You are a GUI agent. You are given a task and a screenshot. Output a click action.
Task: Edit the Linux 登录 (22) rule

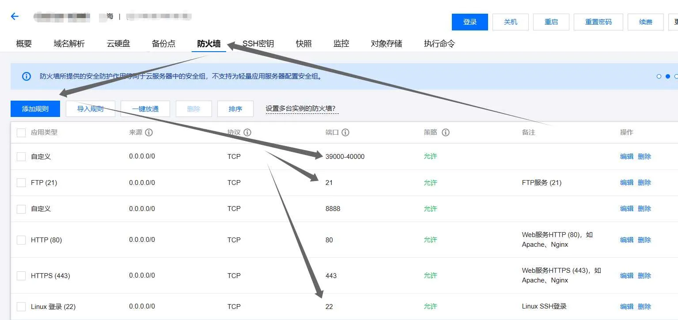[x=627, y=307]
